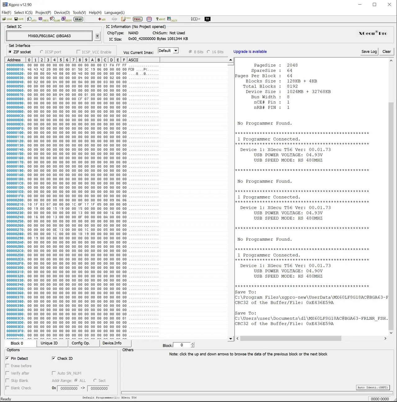Select Sect address range radio
This screenshot has width=397, height=402.
pyautogui.click(x=100, y=381)
